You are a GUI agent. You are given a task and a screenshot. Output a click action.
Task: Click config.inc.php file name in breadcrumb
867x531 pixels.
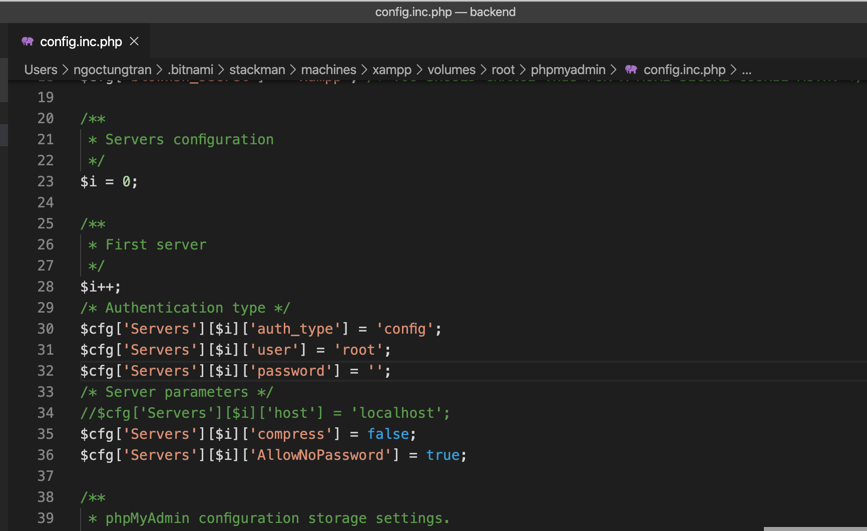pyautogui.click(x=684, y=70)
